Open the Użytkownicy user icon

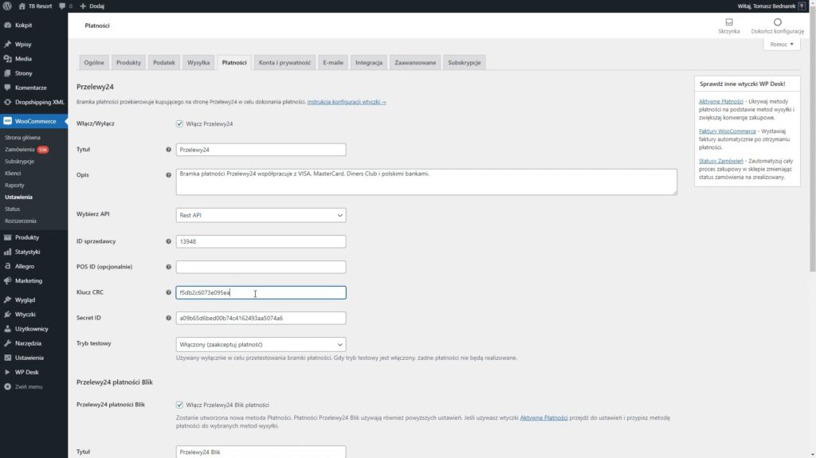[7, 329]
